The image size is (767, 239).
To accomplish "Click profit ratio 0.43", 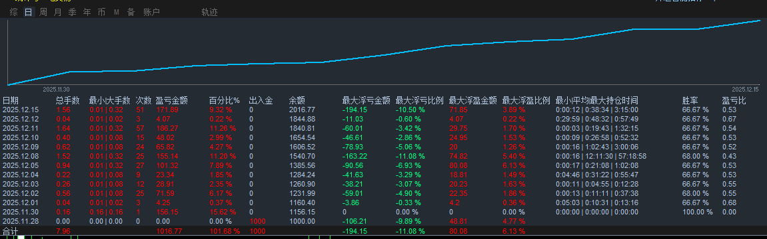I will 729,156.
